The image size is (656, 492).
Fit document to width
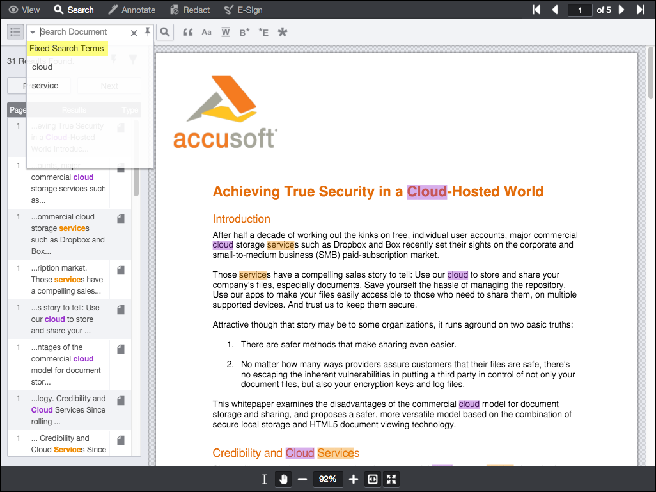click(x=372, y=479)
